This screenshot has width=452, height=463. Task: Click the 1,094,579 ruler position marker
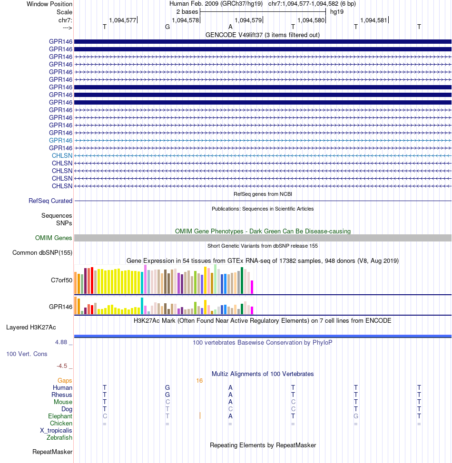point(248,20)
